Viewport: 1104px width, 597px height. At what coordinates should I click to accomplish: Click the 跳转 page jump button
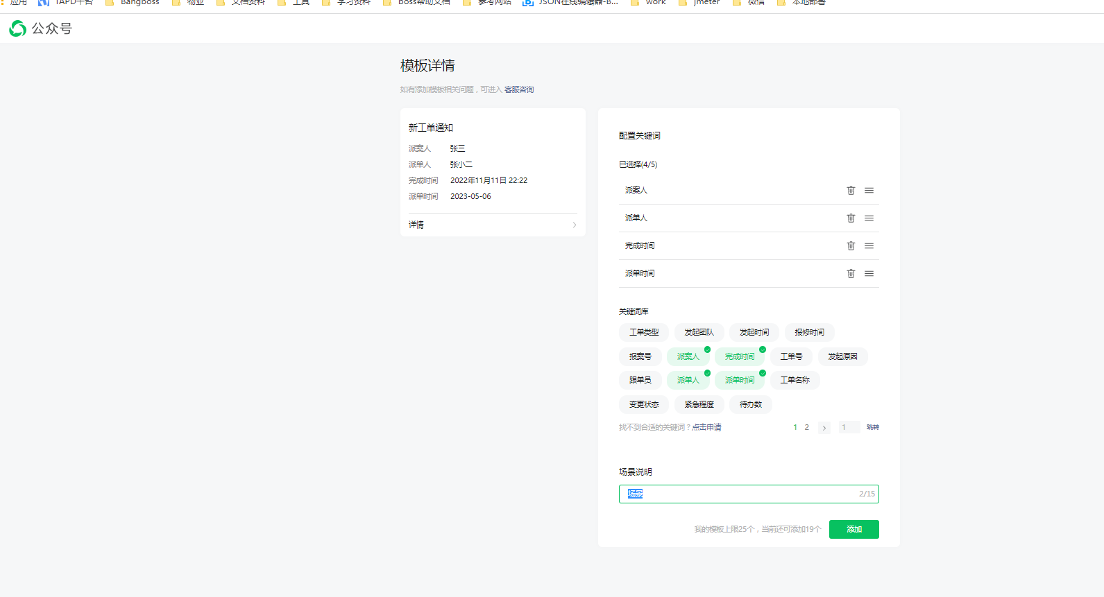(872, 427)
